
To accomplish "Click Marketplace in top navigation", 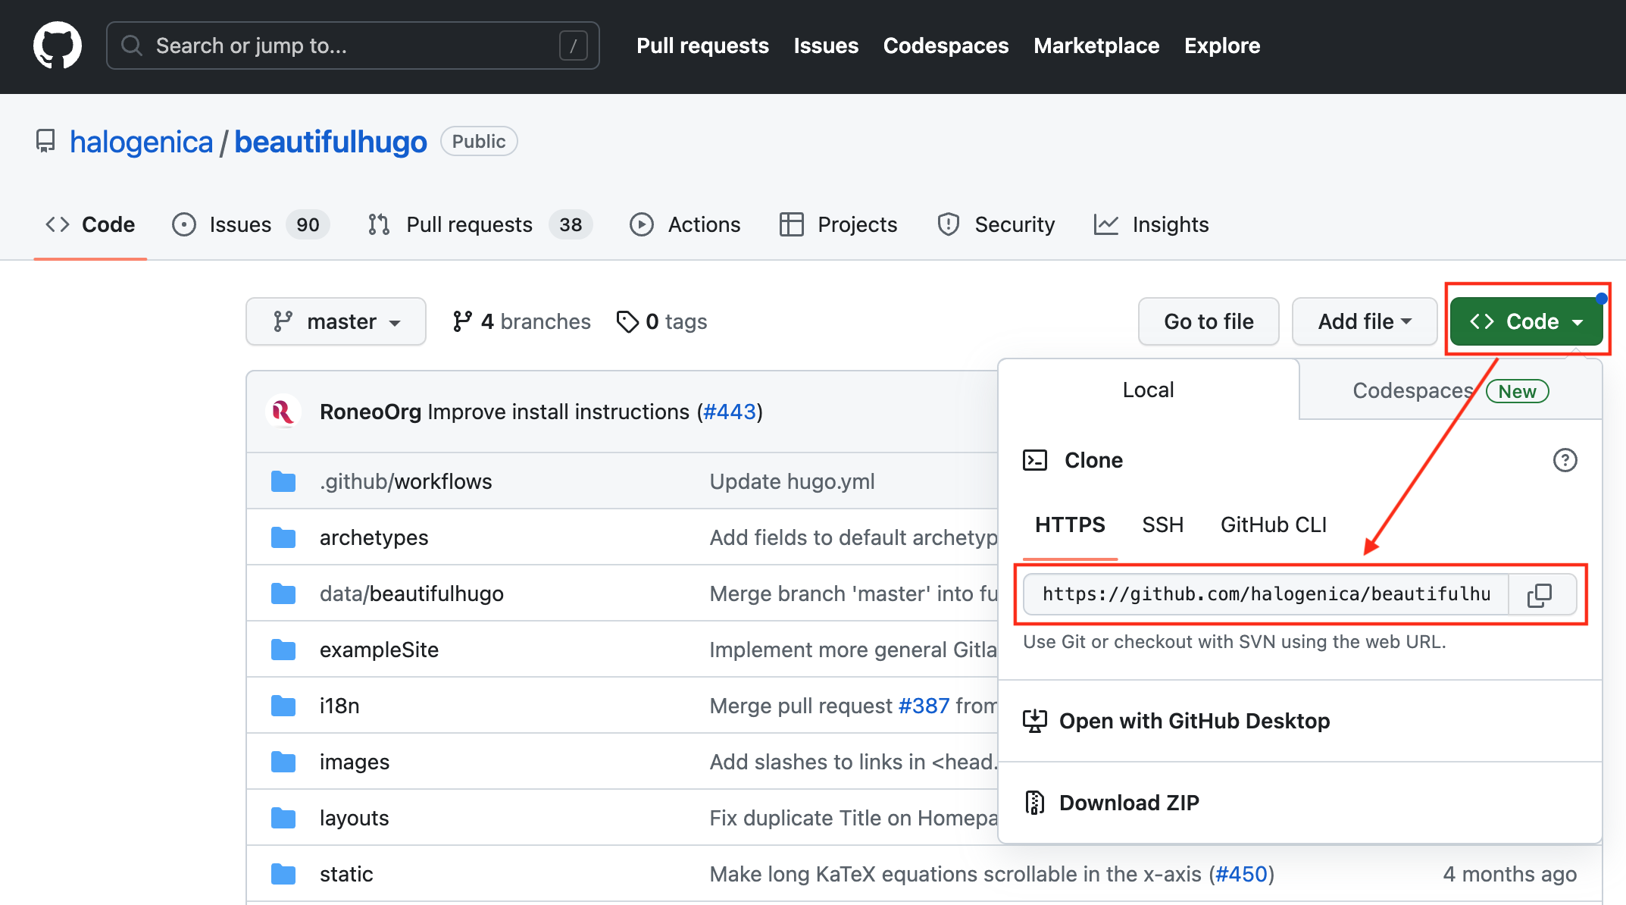I will (1096, 45).
